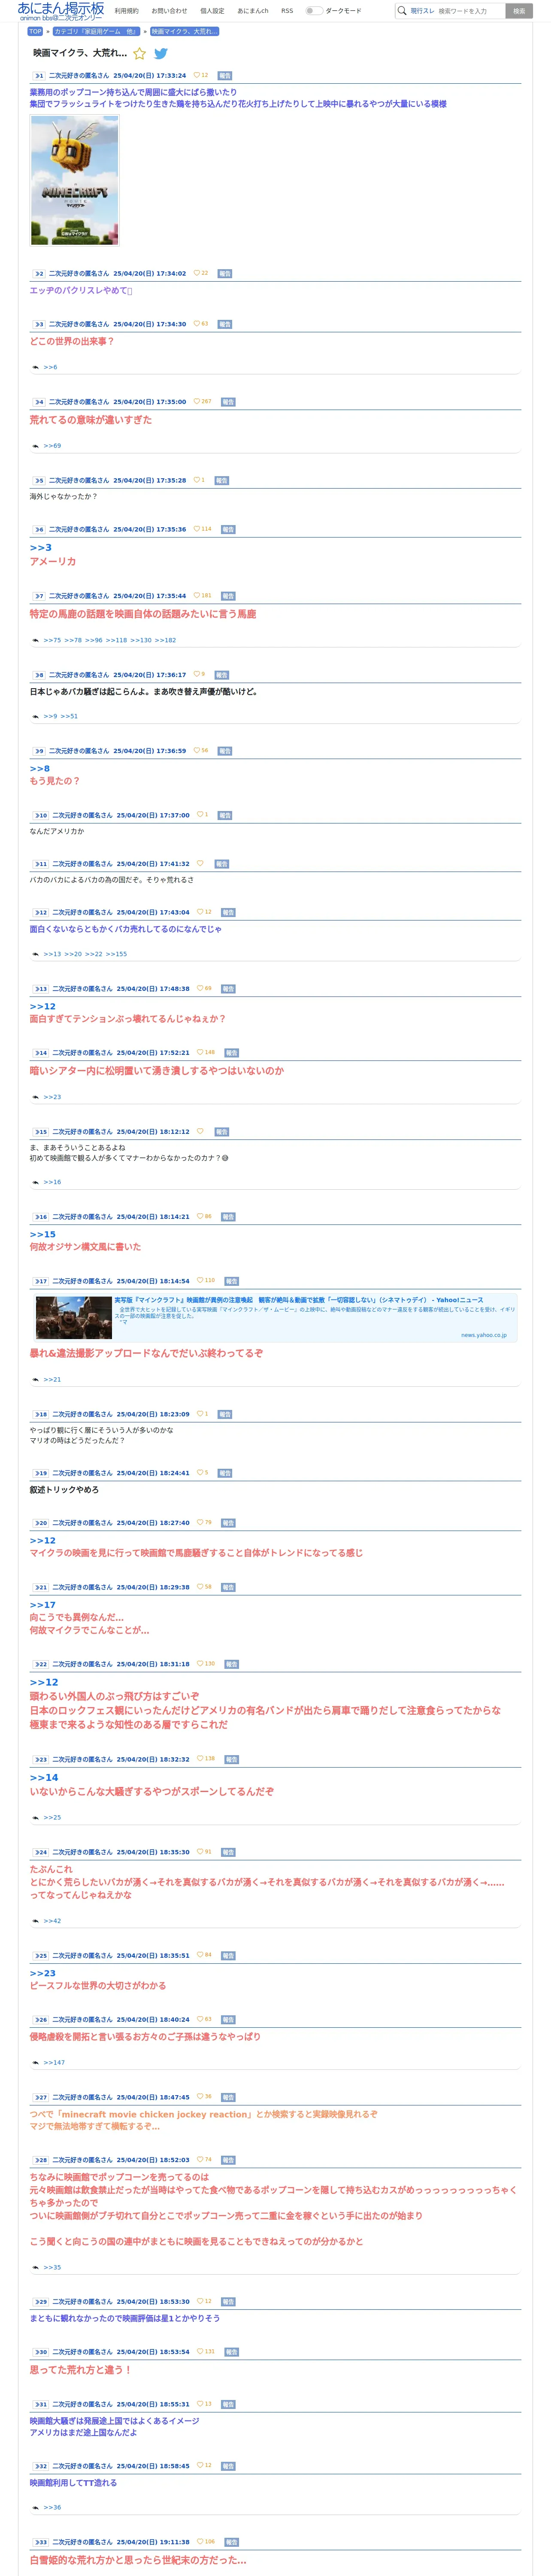Screen dimensions: 551x2576
Task: Click reply link >>182 under post 7
Action: point(166,640)
